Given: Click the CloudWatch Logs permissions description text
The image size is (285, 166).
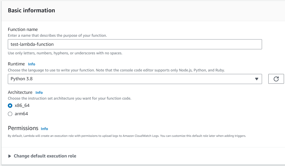Looking at the screenshot, I should tap(127, 136).
